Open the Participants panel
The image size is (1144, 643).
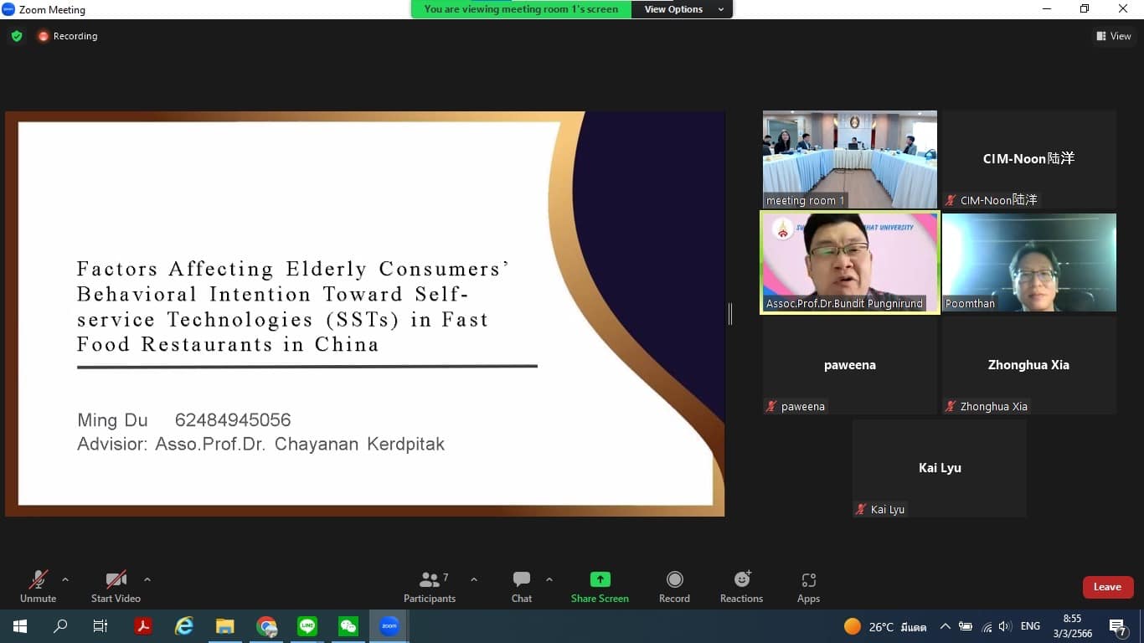click(x=430, y=586)
